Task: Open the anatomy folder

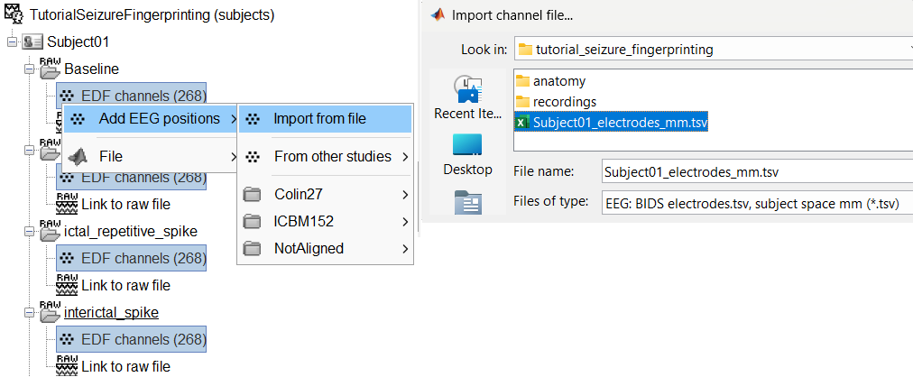Action: pos(558,81)
